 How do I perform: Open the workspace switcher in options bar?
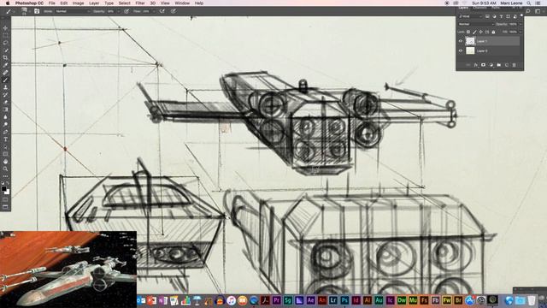pos(538,11)
